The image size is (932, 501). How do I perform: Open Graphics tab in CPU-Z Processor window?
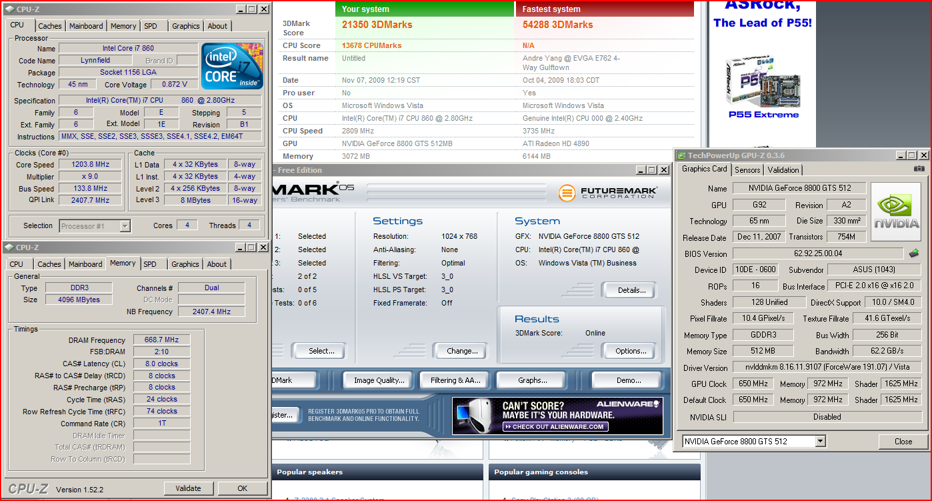click(185, 26)
